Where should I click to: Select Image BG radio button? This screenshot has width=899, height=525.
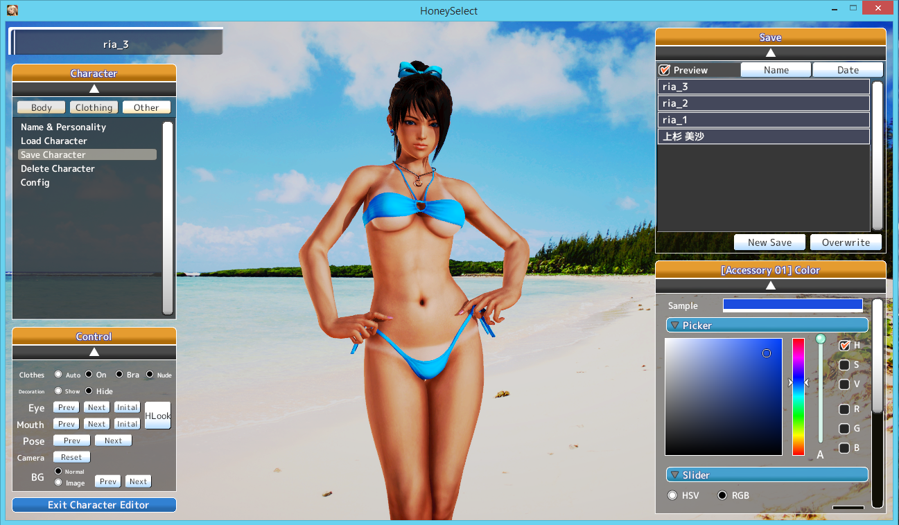58,482
